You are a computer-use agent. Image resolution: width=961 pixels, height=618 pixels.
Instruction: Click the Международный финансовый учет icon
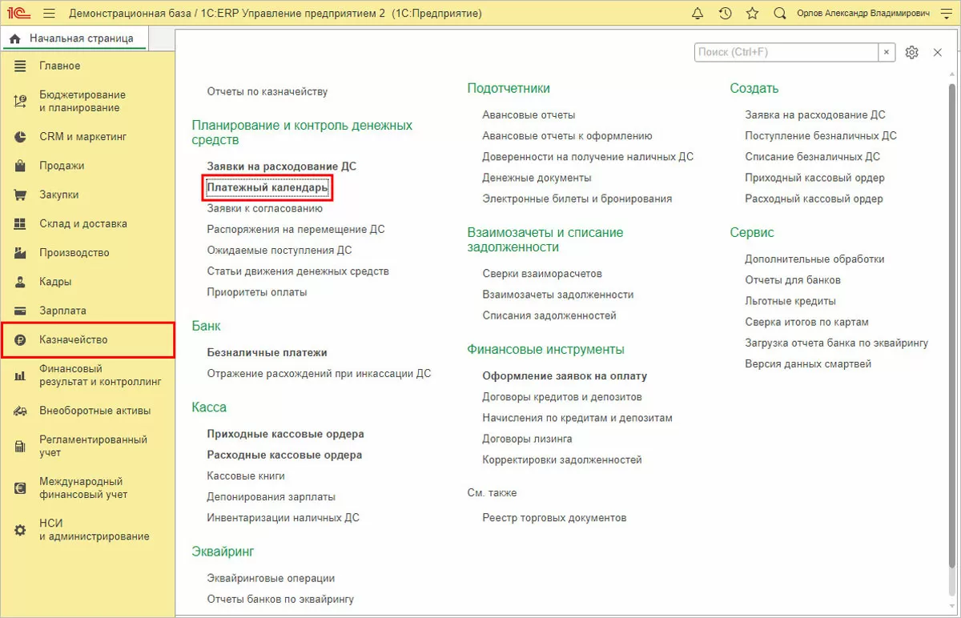22,488
